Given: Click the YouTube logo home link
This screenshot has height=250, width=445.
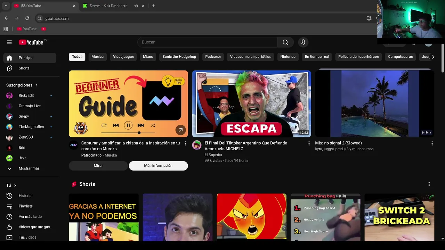Looking at the screenshot, I should point(31,42).
